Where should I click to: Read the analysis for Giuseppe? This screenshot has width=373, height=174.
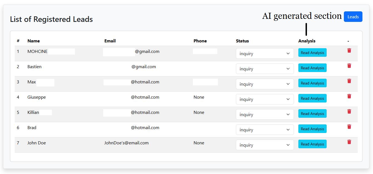(312, 98)
